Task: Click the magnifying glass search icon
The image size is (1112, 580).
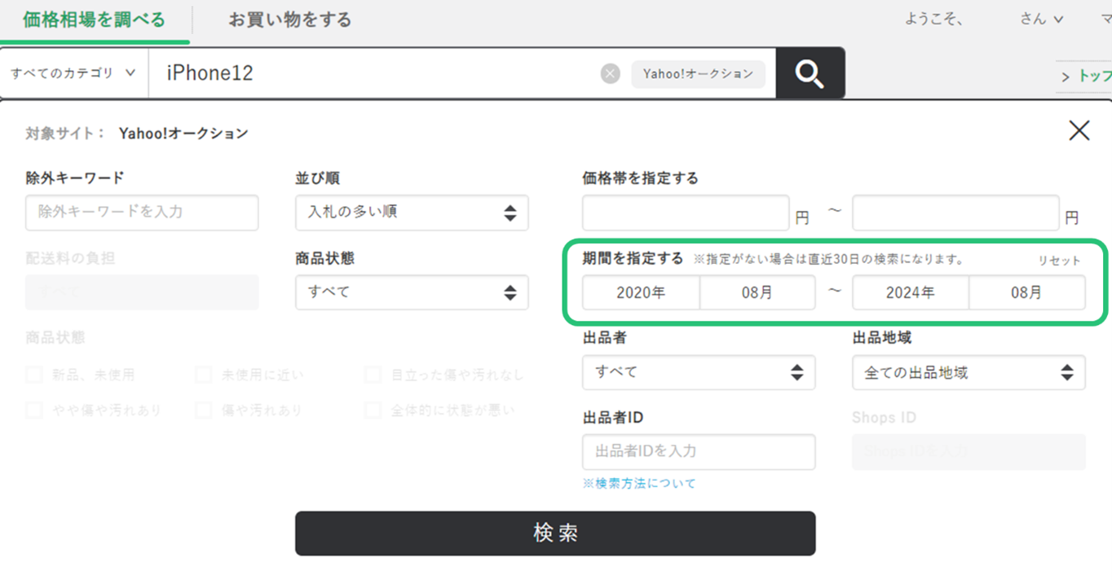Action: click(x=810, y=74)
